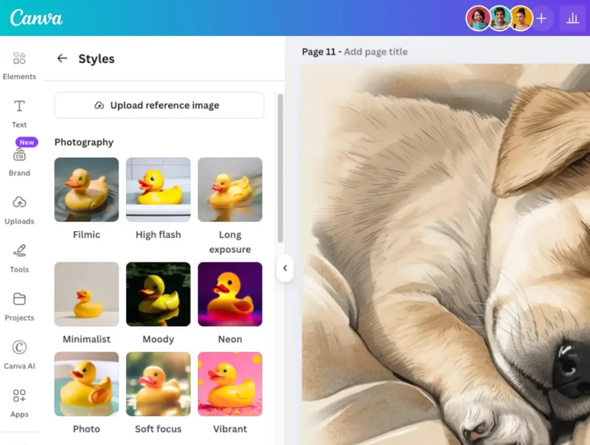Go back using Styles arrow
The width and height of the screenshot is (590, 445).
click(x=62, y=58)
